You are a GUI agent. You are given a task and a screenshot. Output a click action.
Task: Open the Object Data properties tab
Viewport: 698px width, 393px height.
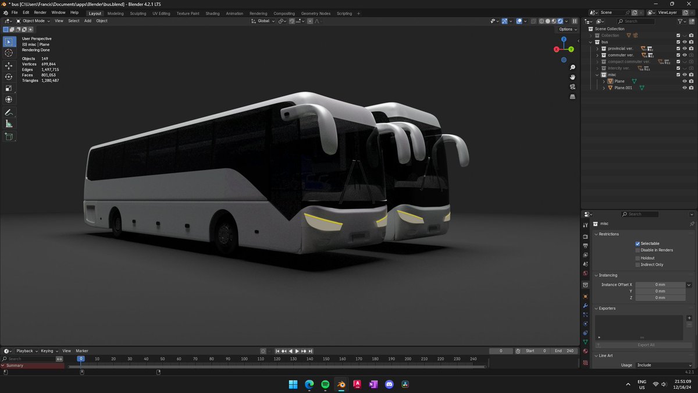tap(585, 342)
